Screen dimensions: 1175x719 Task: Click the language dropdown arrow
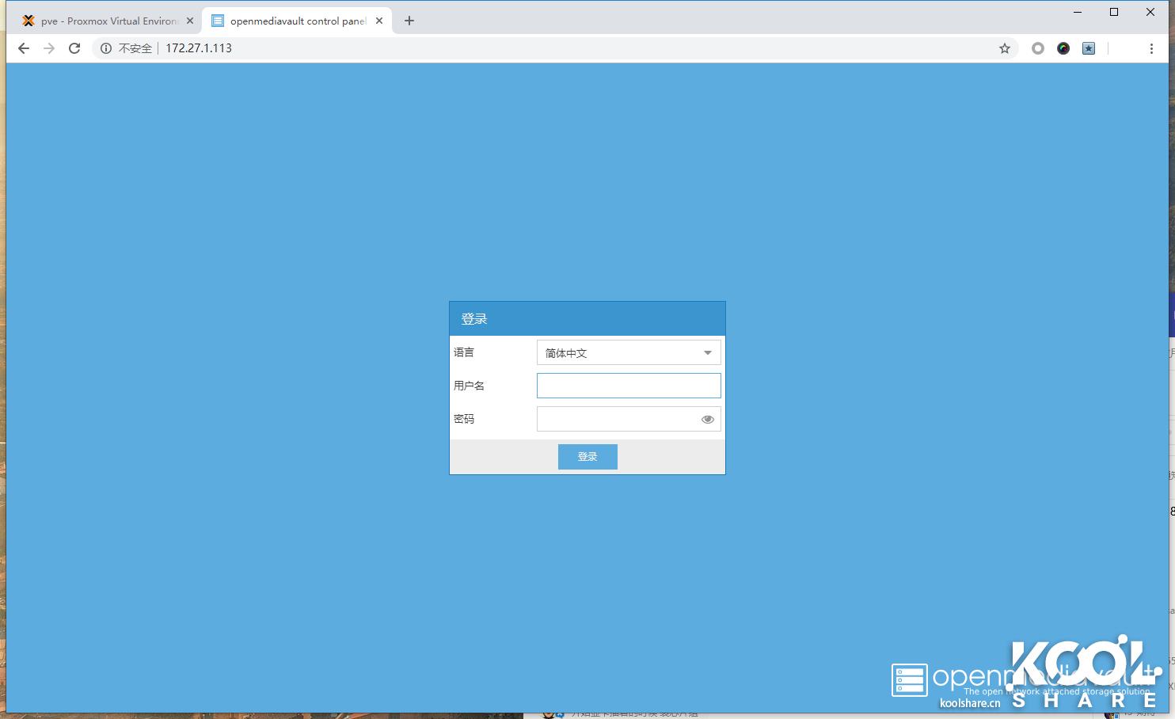[x=706, y=352]
